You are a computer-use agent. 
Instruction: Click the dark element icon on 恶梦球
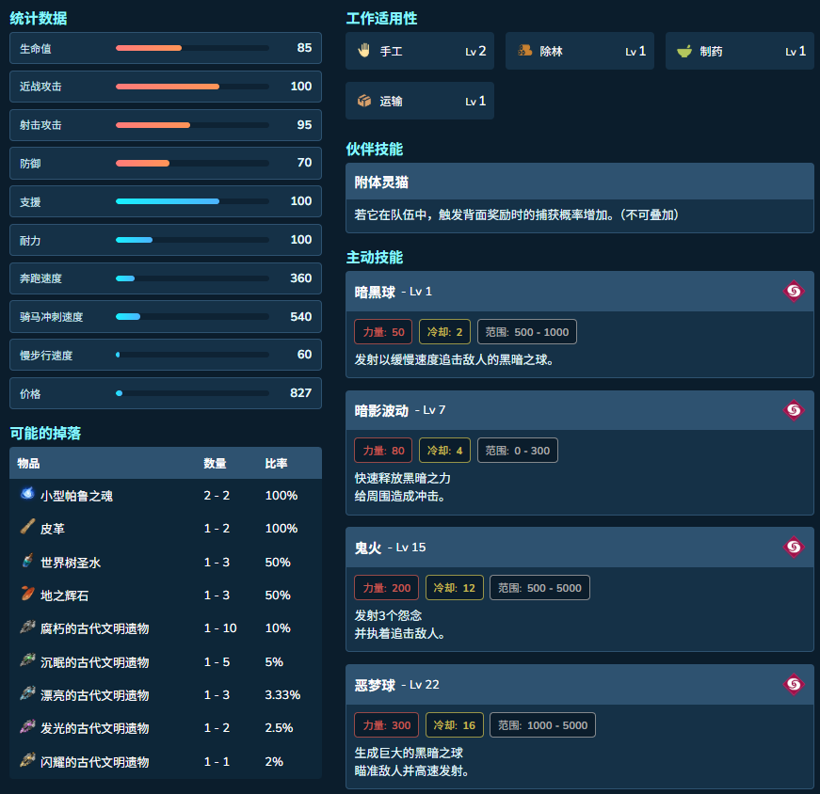[794, 684]
